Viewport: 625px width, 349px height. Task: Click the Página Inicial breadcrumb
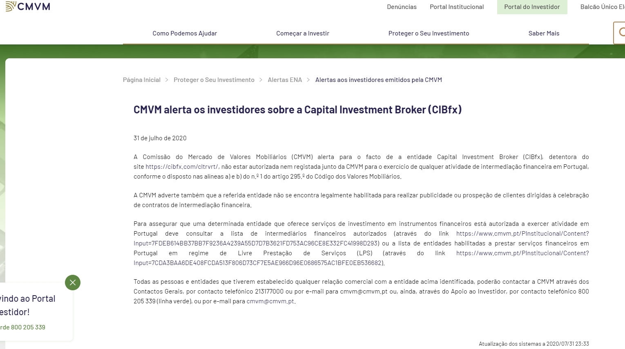tap(141, 80)
